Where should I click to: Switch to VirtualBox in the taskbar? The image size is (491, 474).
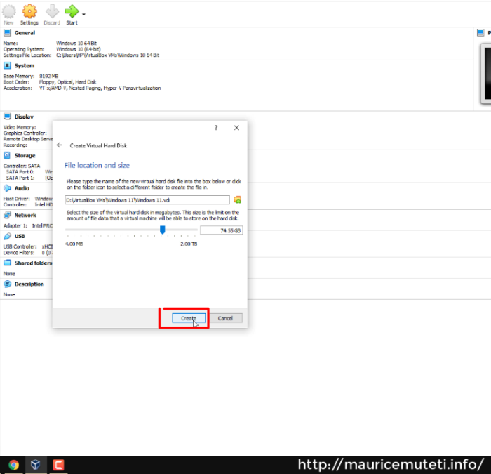[35, 464]
